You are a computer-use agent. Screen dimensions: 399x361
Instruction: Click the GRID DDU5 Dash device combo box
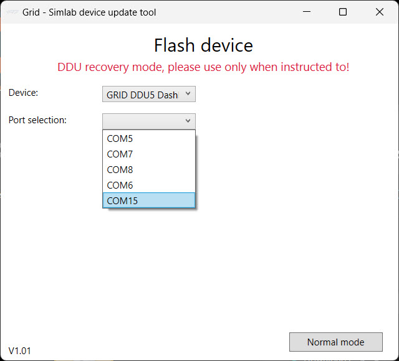click(149, 94)
